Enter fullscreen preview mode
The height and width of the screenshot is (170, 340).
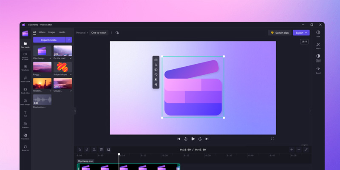[272, 139]
